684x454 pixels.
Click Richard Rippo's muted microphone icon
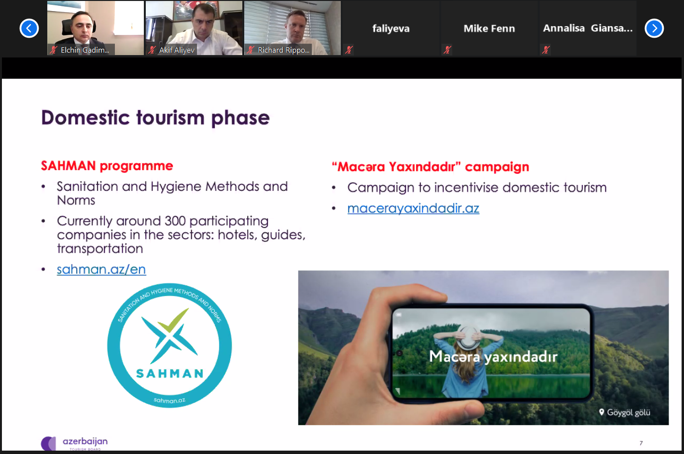click(x=251, y=50)
